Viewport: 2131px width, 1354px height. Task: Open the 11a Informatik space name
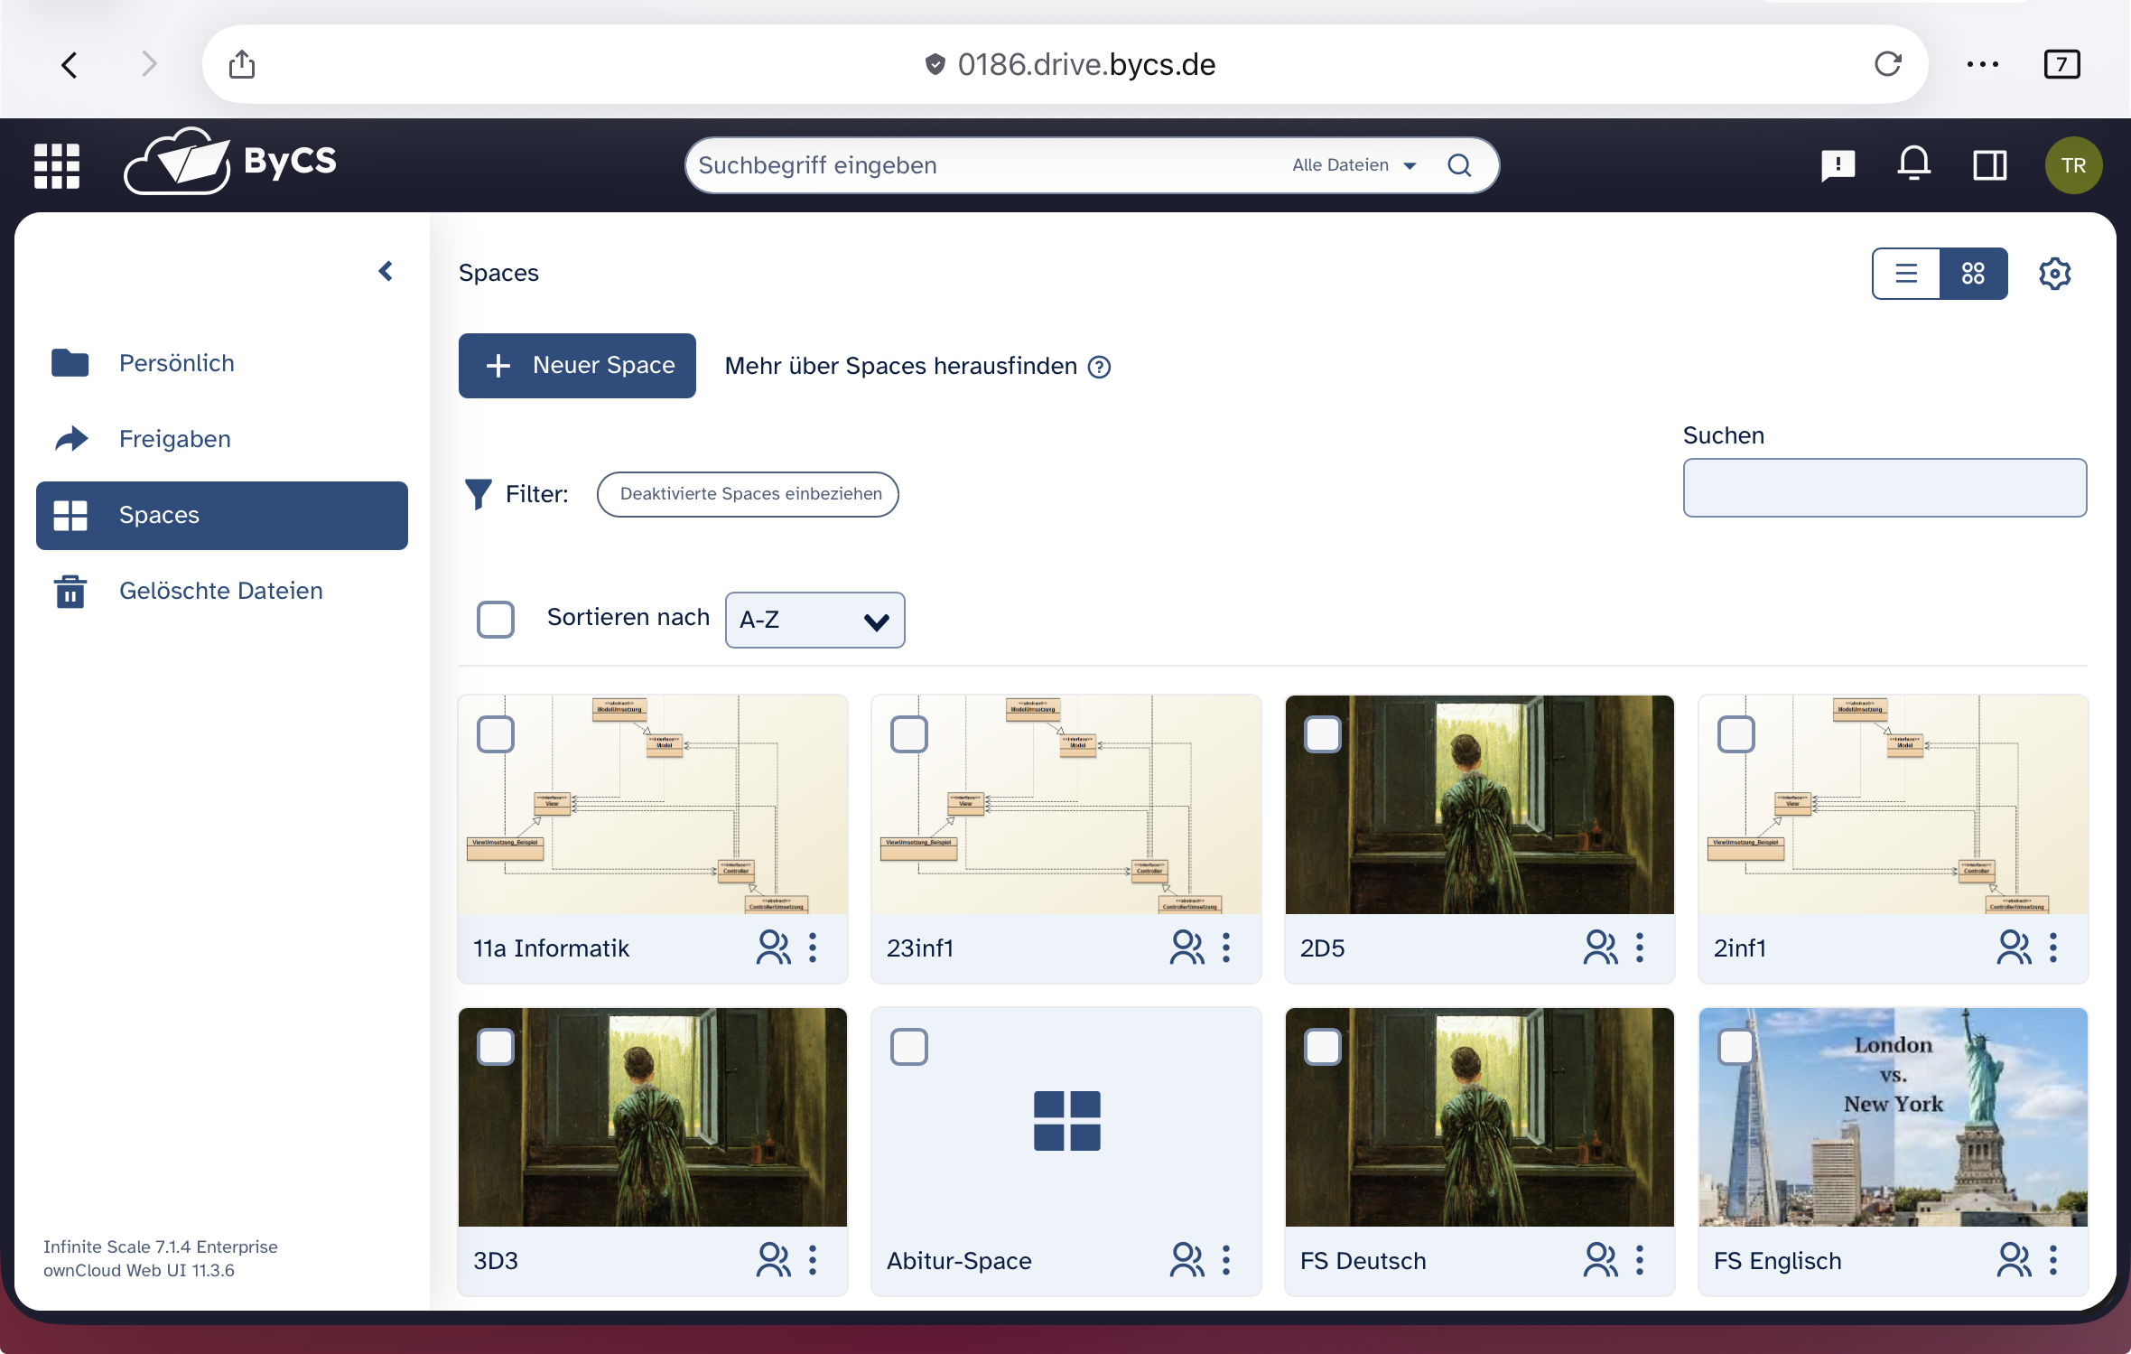[x=551, y=948]
